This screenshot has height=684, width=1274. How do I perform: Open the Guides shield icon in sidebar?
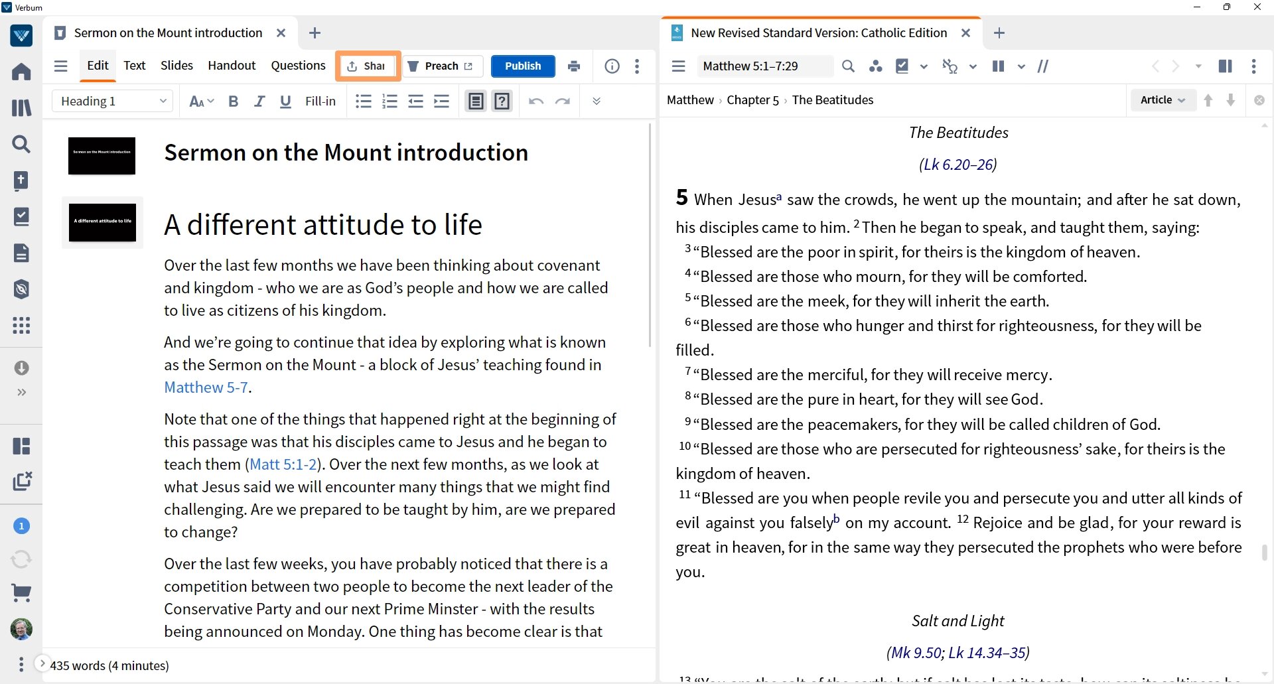coord(21,289)
